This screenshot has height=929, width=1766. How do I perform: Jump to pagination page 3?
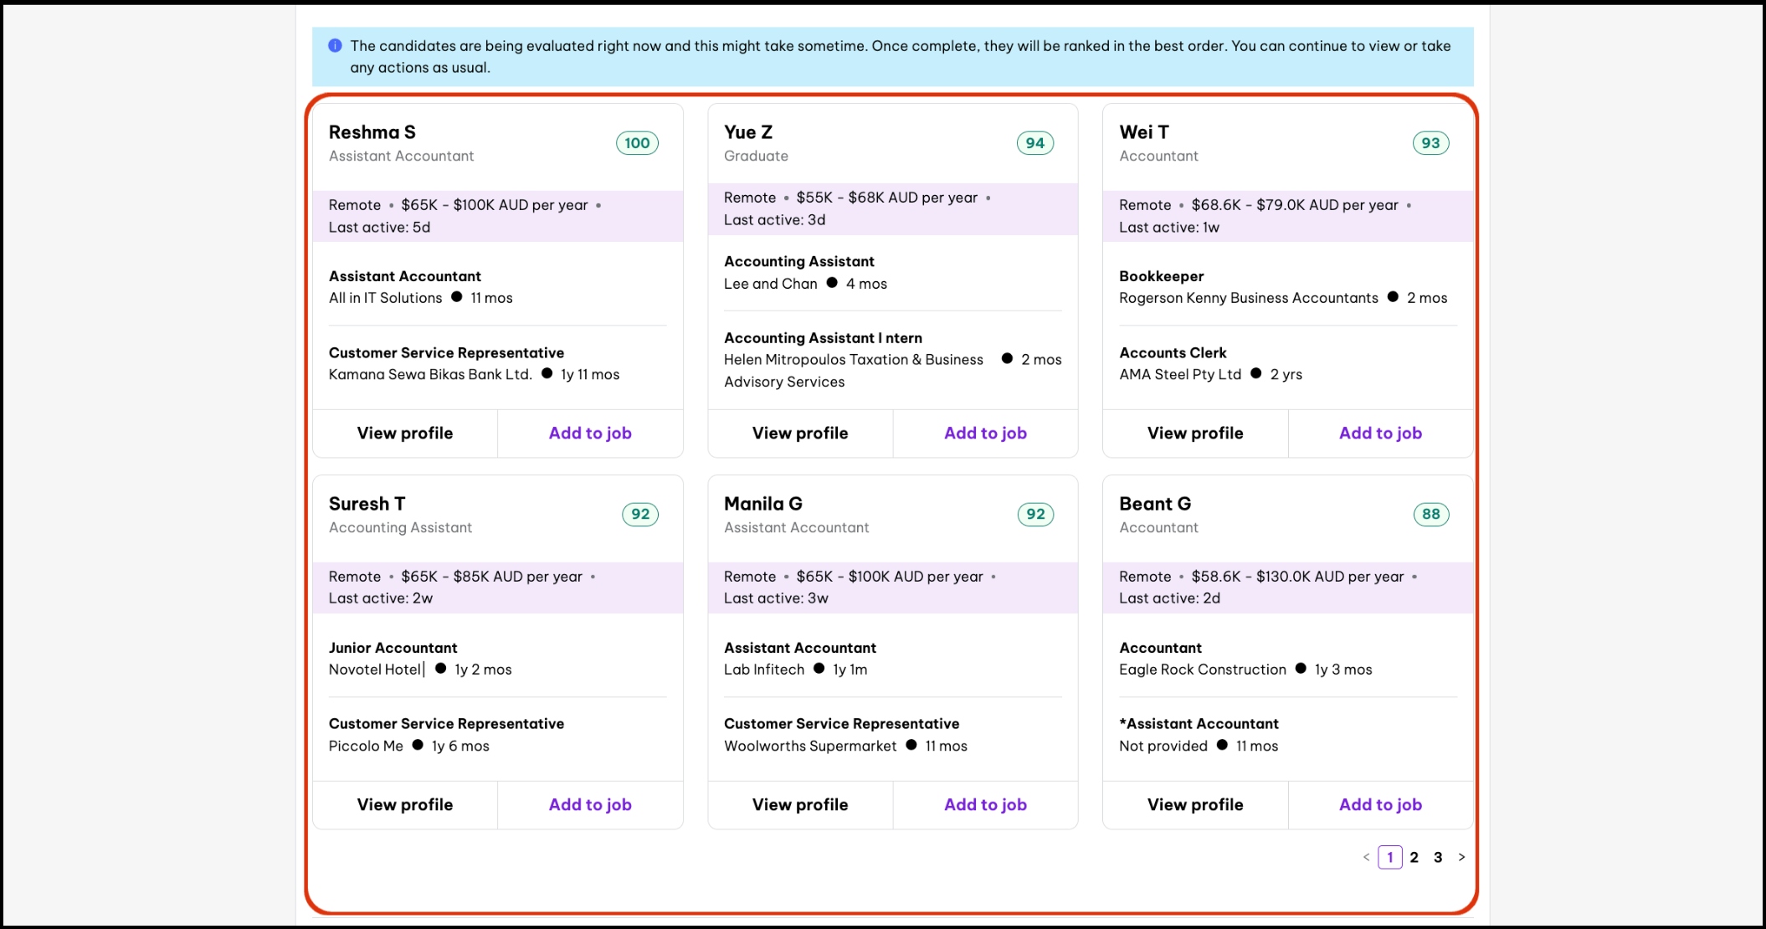coord(1438,857)
